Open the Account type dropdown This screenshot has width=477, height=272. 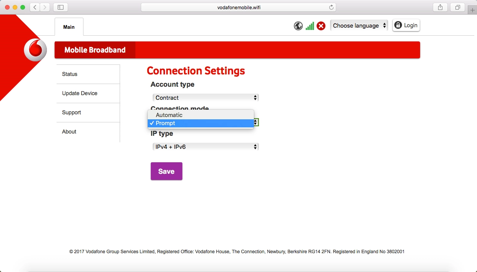pyautogui.click(x=205, y=97)
